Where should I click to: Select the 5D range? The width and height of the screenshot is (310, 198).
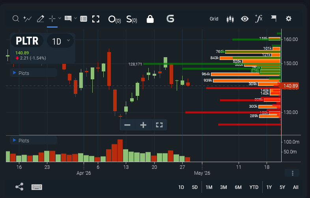(x=195, y=187)
